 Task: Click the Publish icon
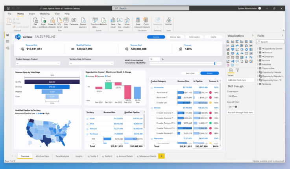168,20
